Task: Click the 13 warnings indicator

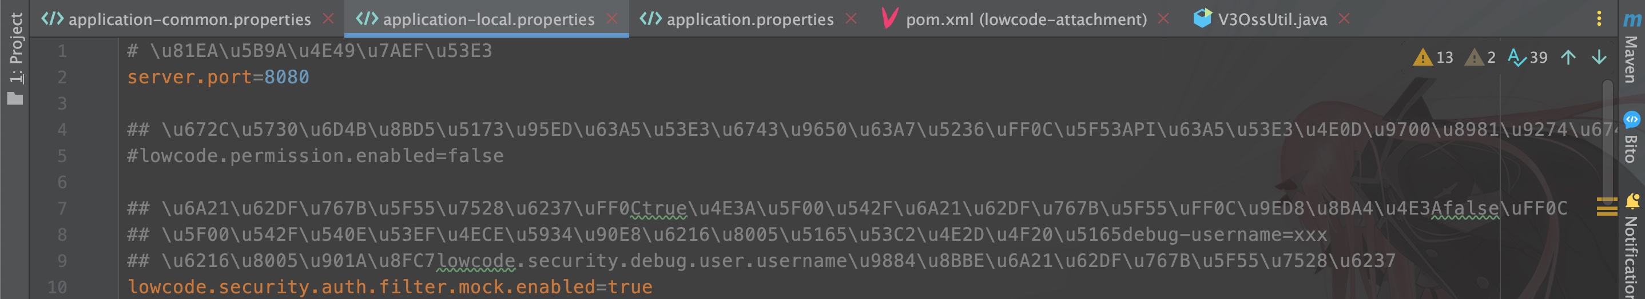Action: click(x=1433, y=58)
